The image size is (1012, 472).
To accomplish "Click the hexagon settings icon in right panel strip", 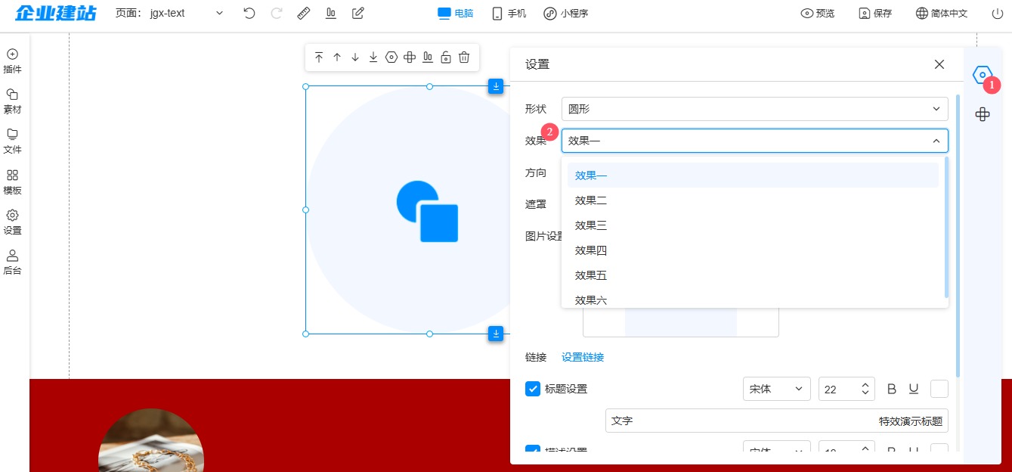I will point(982,74).
